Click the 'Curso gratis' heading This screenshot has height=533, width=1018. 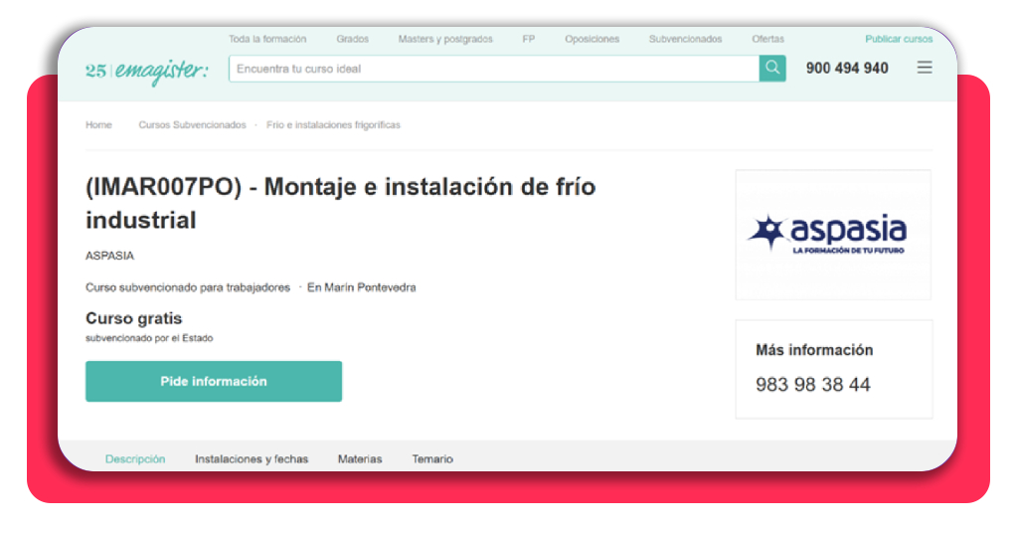[134, 318]
